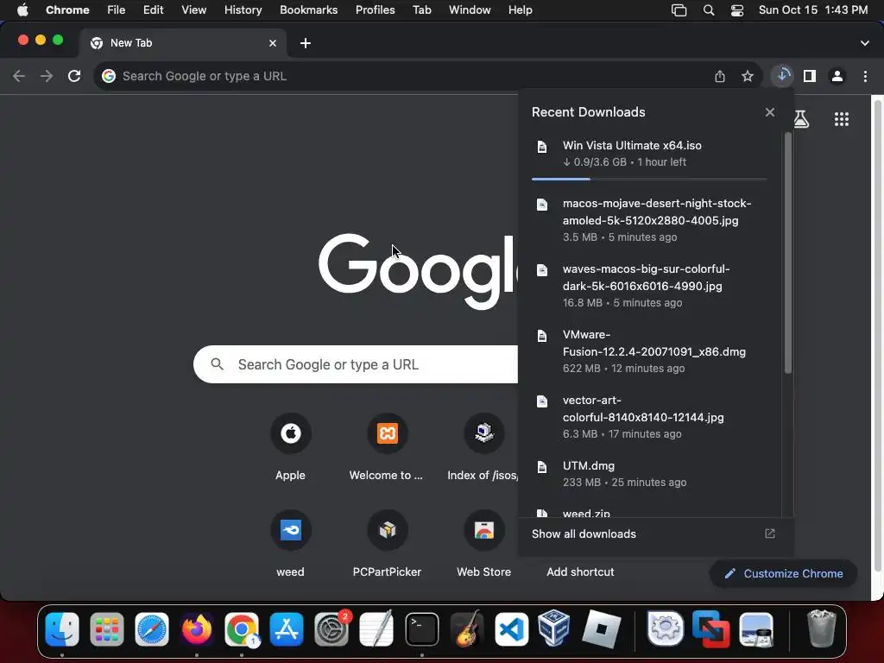The width and height of the screenshot is (884, 663).
Task: Select the New Tab tab
Action: click(x=183, y=43)
